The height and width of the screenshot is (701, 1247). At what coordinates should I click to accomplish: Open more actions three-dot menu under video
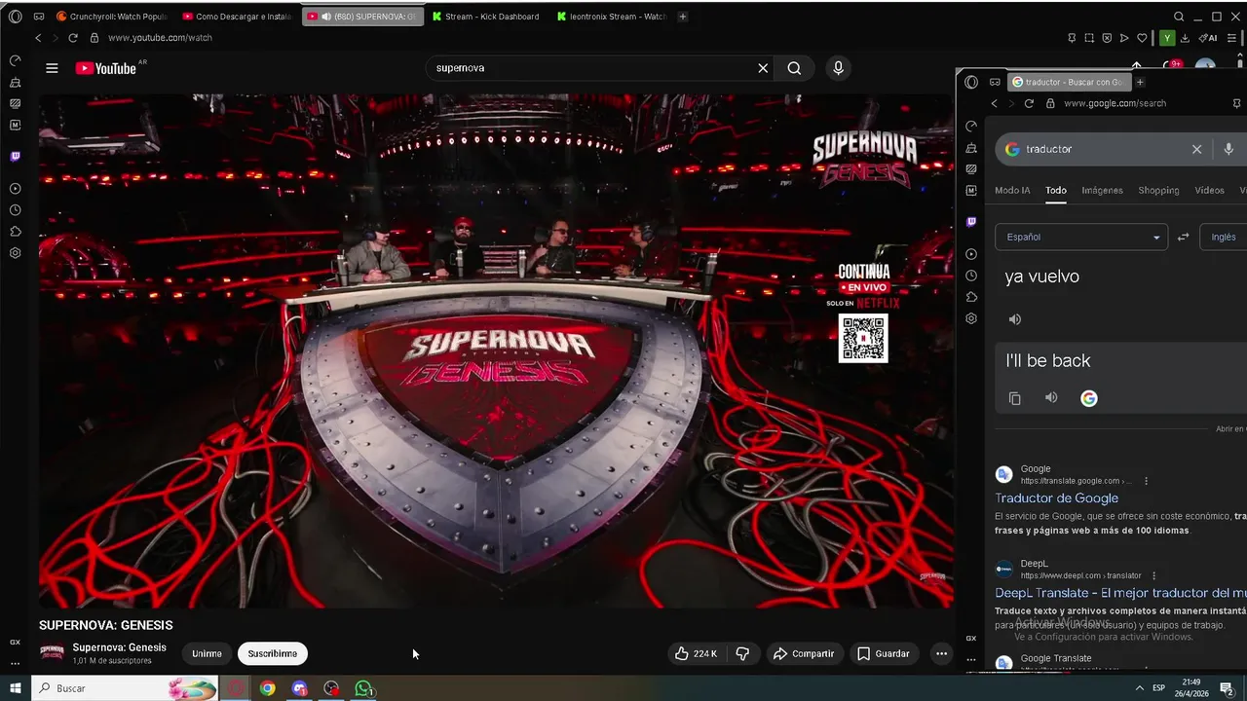point(941,653)
